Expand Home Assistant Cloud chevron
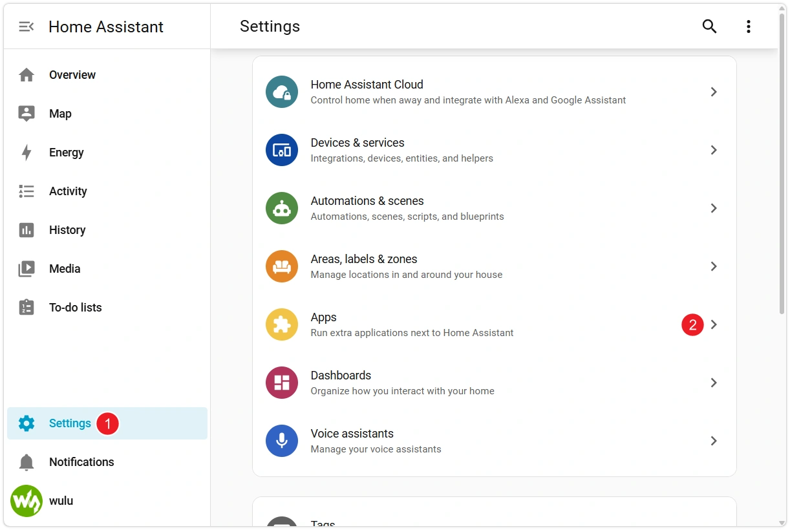This screenshot has width=790, height=530. coord(714,92)
